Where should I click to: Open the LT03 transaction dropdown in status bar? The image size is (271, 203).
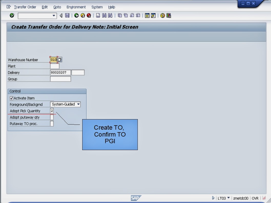[228, 198]
